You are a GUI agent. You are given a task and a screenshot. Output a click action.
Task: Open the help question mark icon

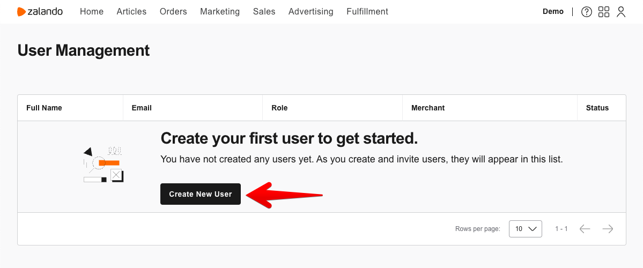click(x=587, y=12)
